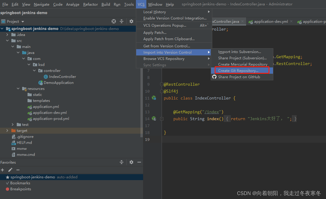
Task: Click the application.yml Spring config icon
Action: click(x=30, y=107)
